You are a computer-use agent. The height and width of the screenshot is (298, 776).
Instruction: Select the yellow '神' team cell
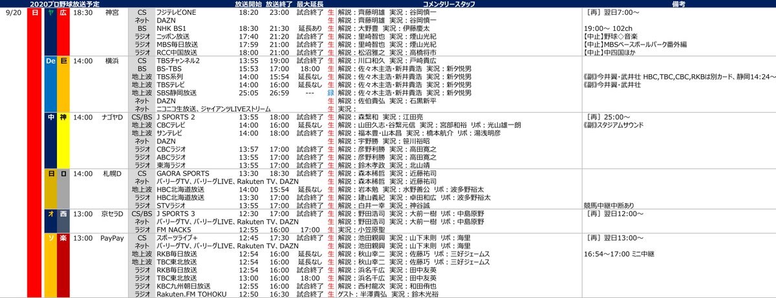click(x=63, y=142)
